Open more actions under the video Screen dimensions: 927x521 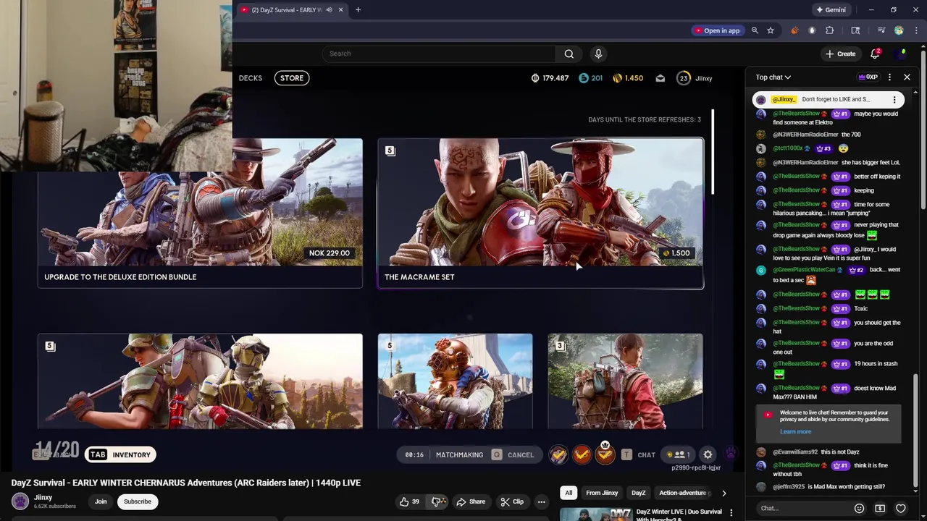(541, 501)
